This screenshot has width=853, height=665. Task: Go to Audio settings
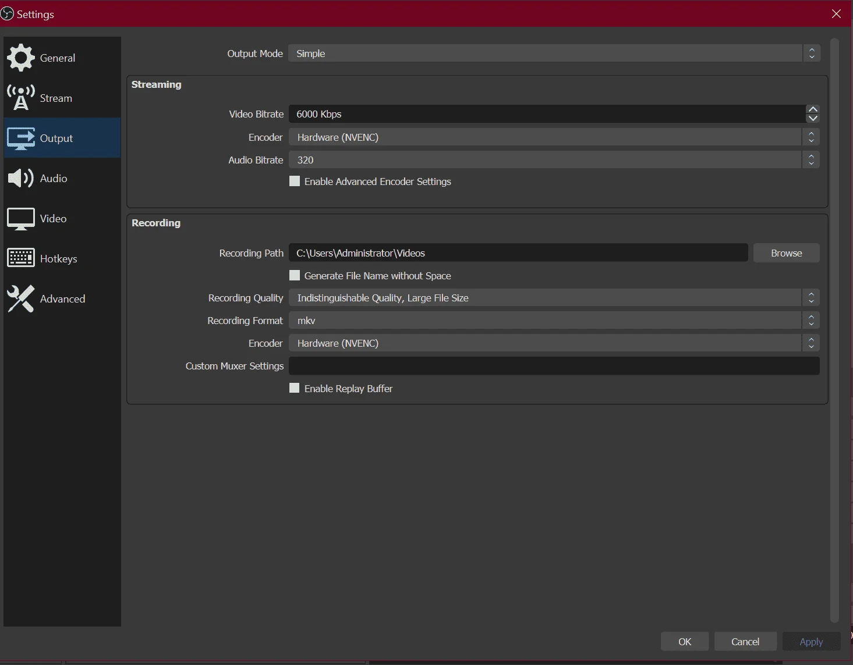(62, 178)
